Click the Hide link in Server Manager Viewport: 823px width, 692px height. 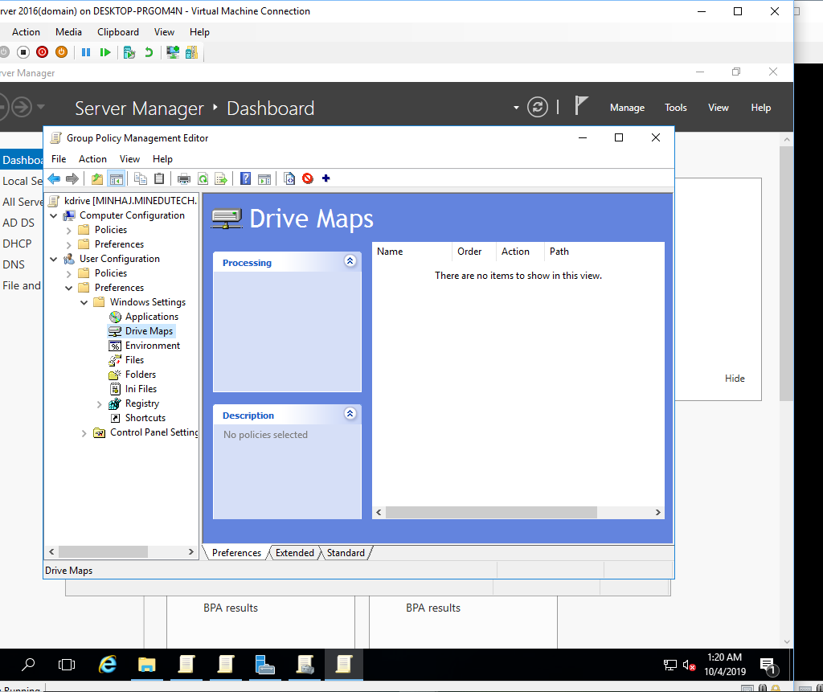735,379
